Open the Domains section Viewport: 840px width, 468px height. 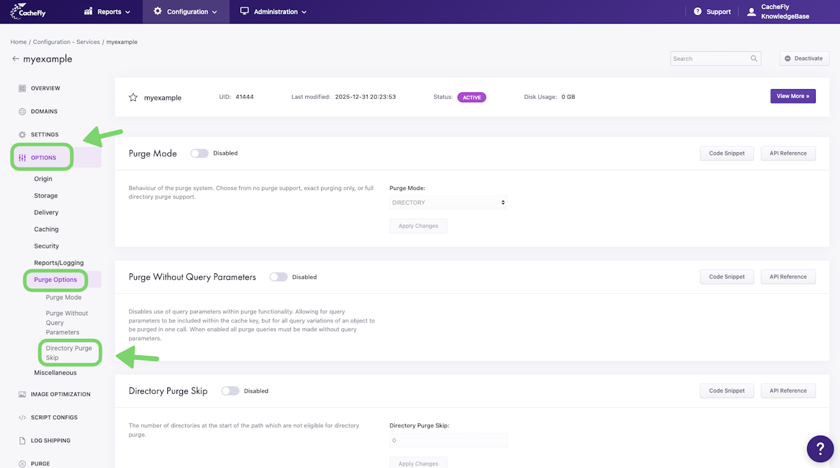44,111
